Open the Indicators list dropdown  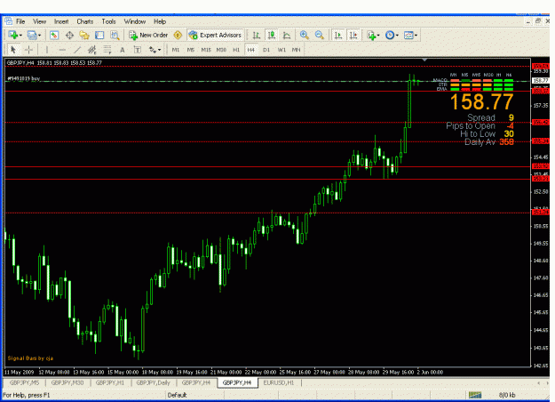[374, 35]
